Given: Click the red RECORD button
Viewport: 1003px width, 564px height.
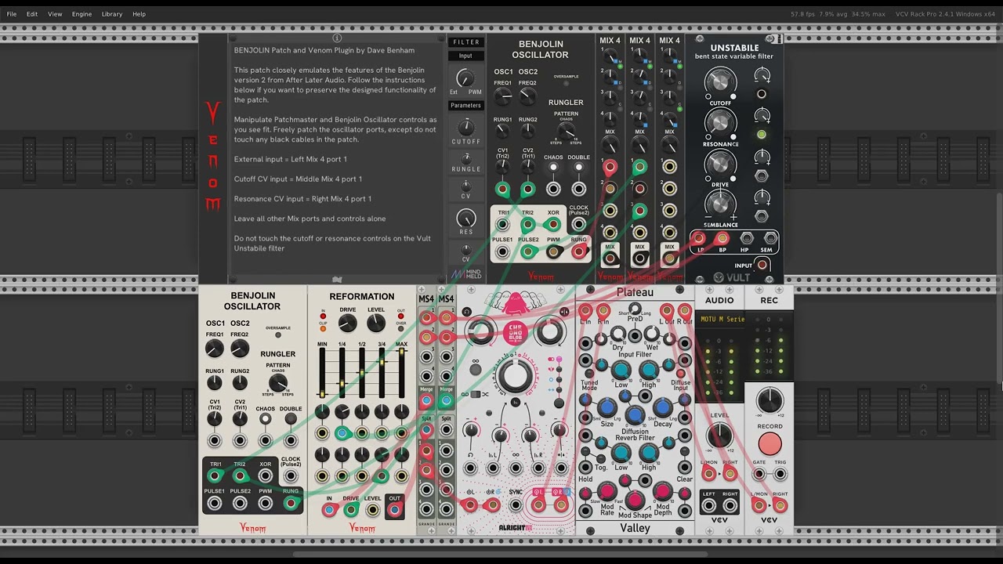Looking at the screenshot, I should click(x=769, y=444).
